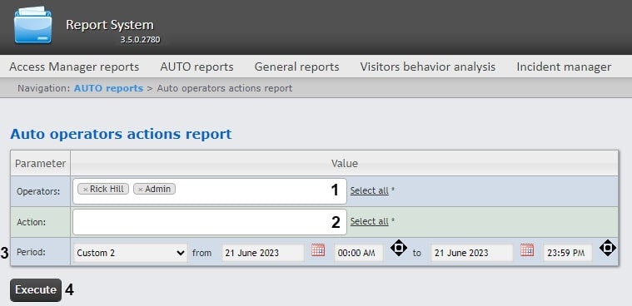Follow AUTO reports breadcrumb navigation link
632x306 pixels.
coord(108,88)
